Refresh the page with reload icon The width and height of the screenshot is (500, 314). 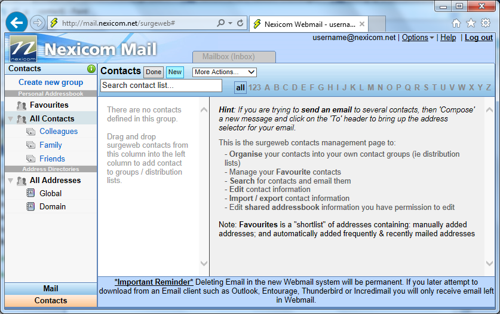(240, 23)
